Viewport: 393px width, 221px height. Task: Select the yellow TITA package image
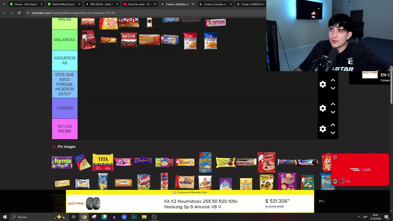[103, 162]
